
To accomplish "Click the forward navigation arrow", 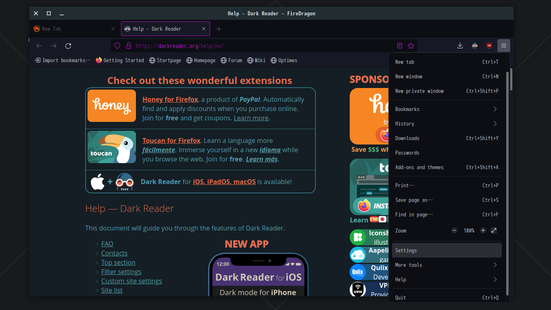I will point(54,46).
